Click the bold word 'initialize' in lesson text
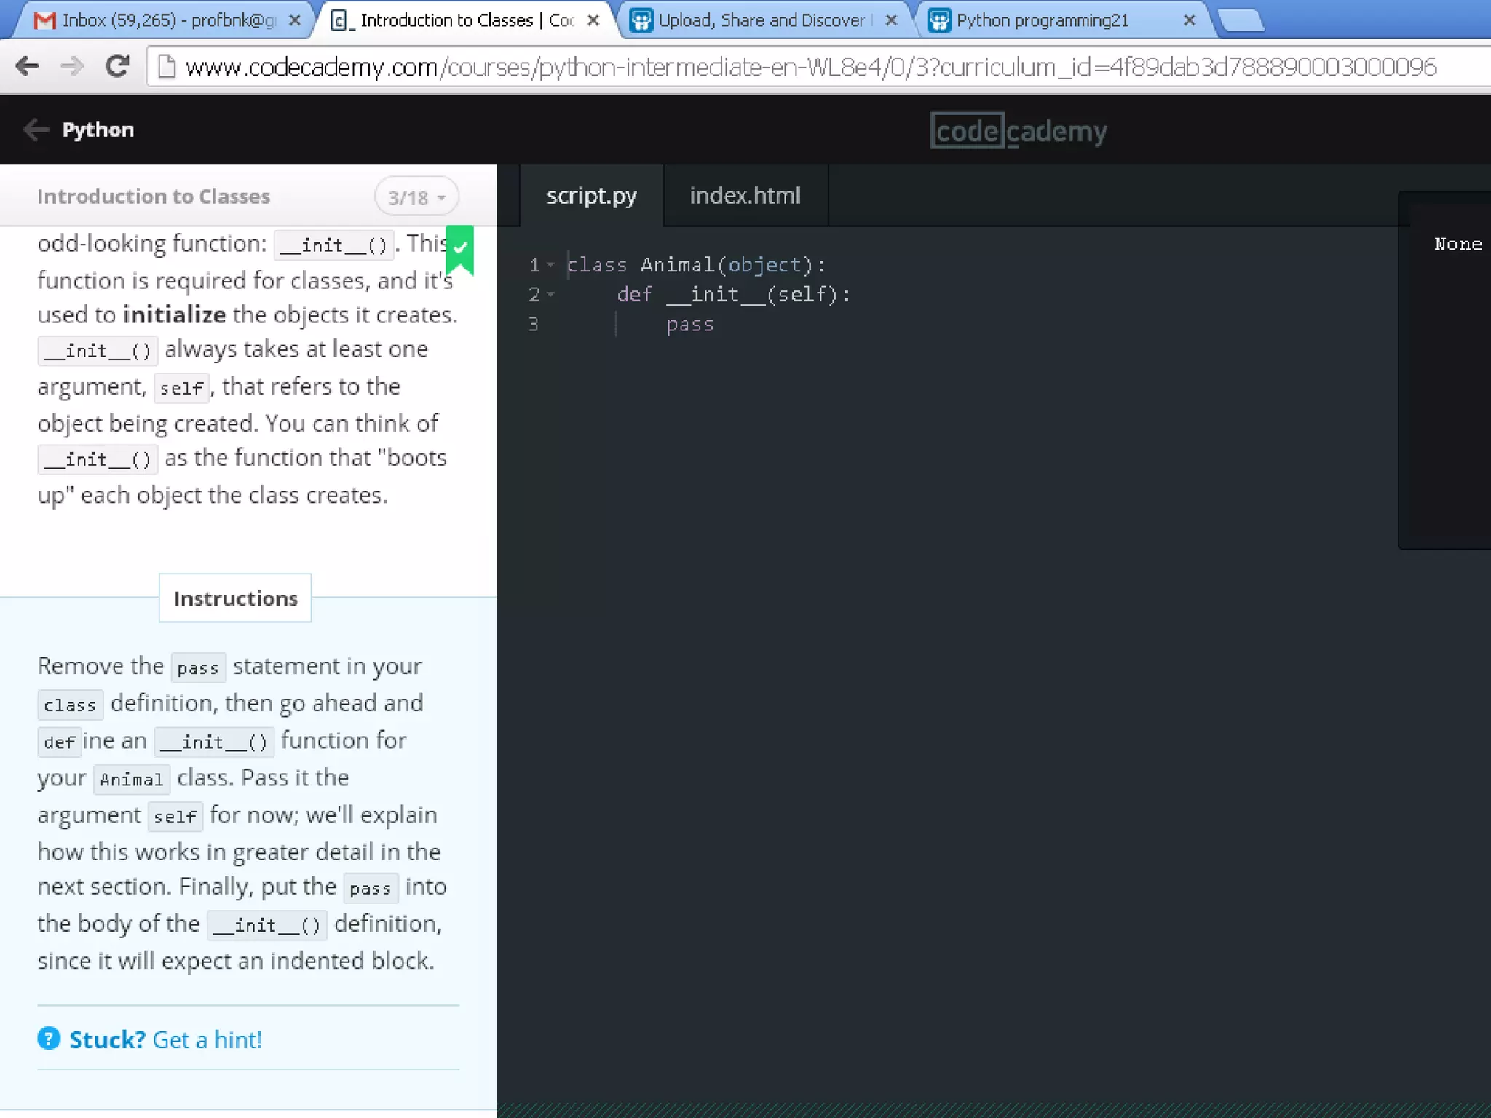Viewport: 1491px width, 1118px height. coord(175,314)
